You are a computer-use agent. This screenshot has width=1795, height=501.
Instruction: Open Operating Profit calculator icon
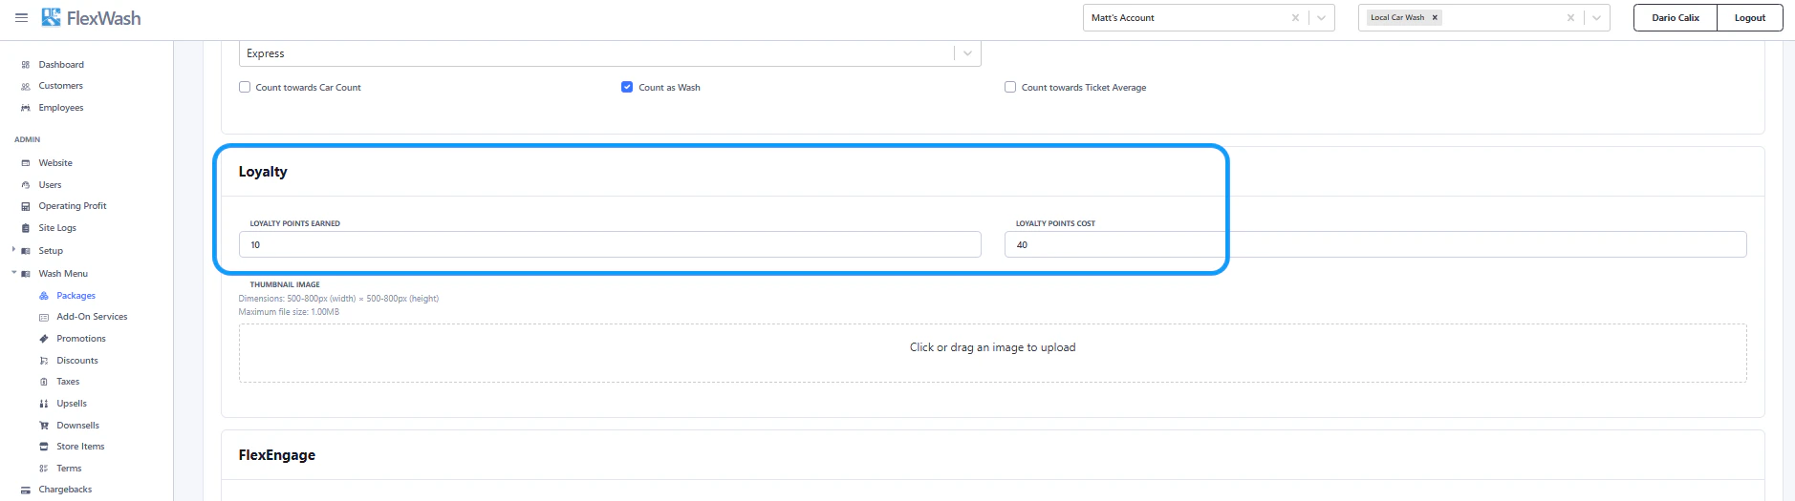click(26, 206)
